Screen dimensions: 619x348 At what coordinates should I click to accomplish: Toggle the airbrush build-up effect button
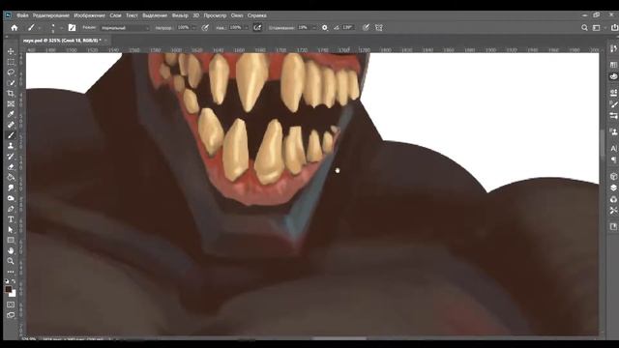point(257,28)
